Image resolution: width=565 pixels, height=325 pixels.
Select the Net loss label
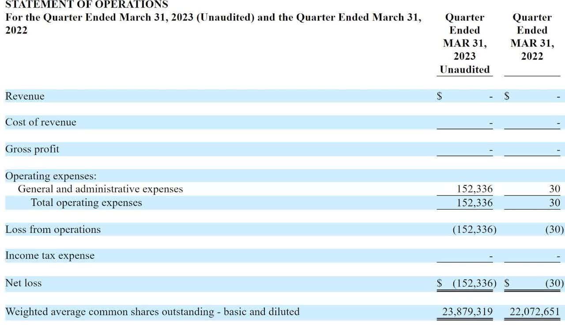(x=23, y=283)
